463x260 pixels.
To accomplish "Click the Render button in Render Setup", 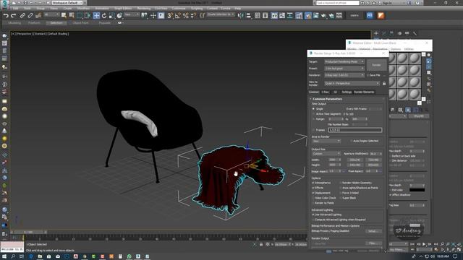I will pos(376,65).
